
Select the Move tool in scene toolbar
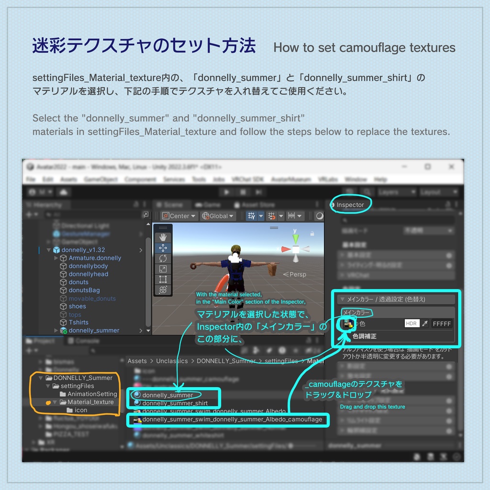click(163, 248)
